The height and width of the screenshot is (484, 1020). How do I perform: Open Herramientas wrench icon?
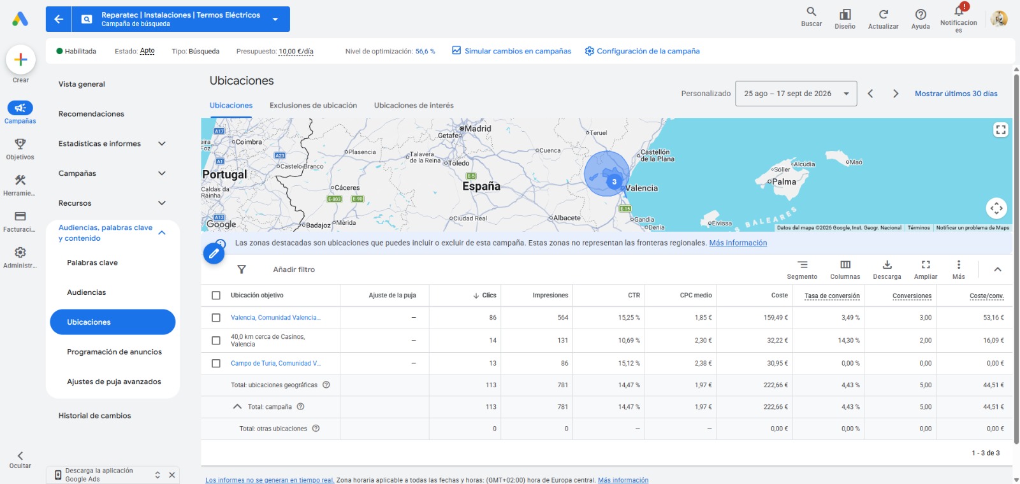click(20, 180)
